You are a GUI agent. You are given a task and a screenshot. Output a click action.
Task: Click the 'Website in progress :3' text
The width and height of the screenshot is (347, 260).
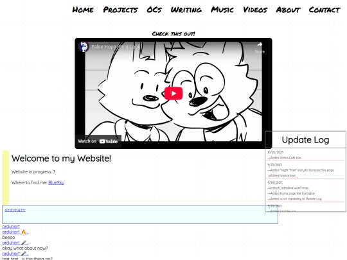pos(33,172)
